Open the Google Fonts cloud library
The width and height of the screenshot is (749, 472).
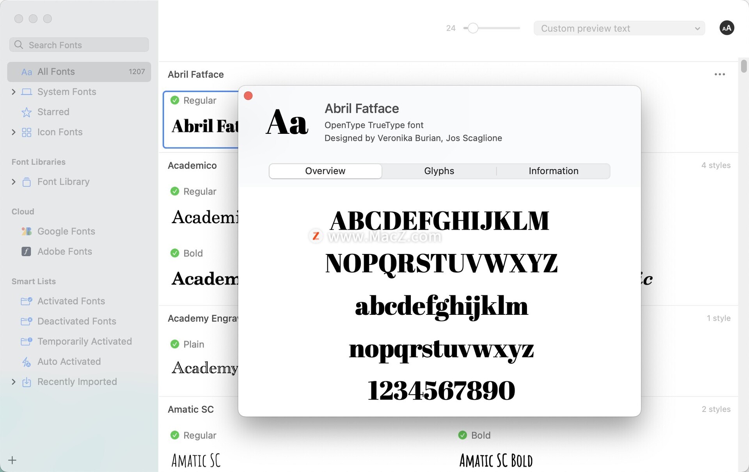(66, 231)
